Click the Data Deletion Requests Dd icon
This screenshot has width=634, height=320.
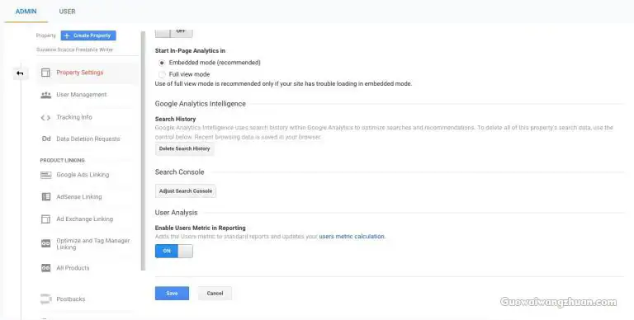(46, 139)
